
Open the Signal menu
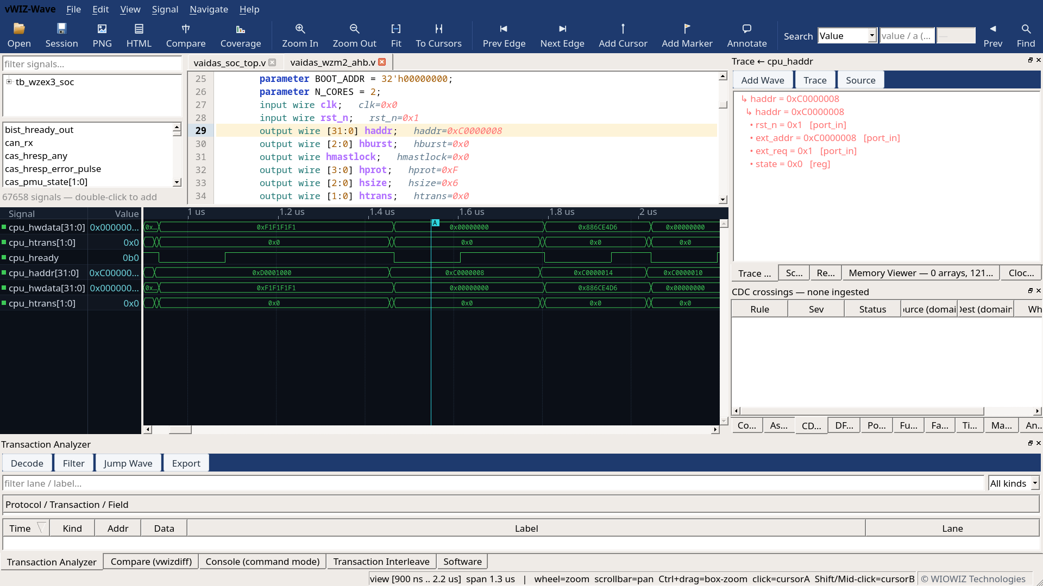pos(165,9)
